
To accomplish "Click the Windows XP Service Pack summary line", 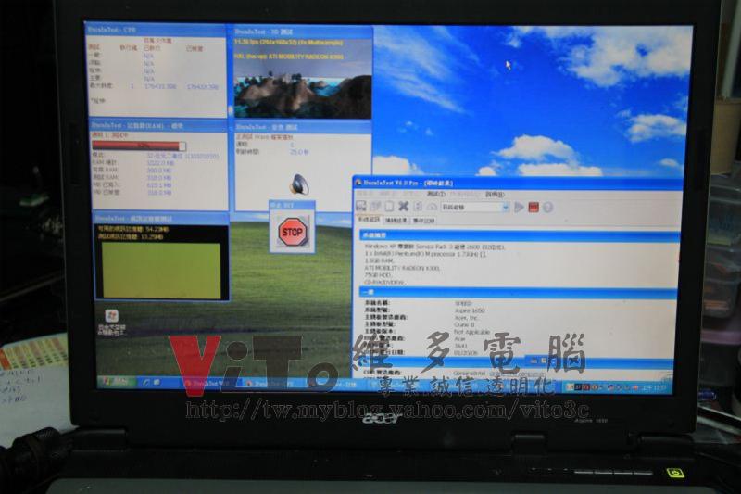I will pos(434,247).
